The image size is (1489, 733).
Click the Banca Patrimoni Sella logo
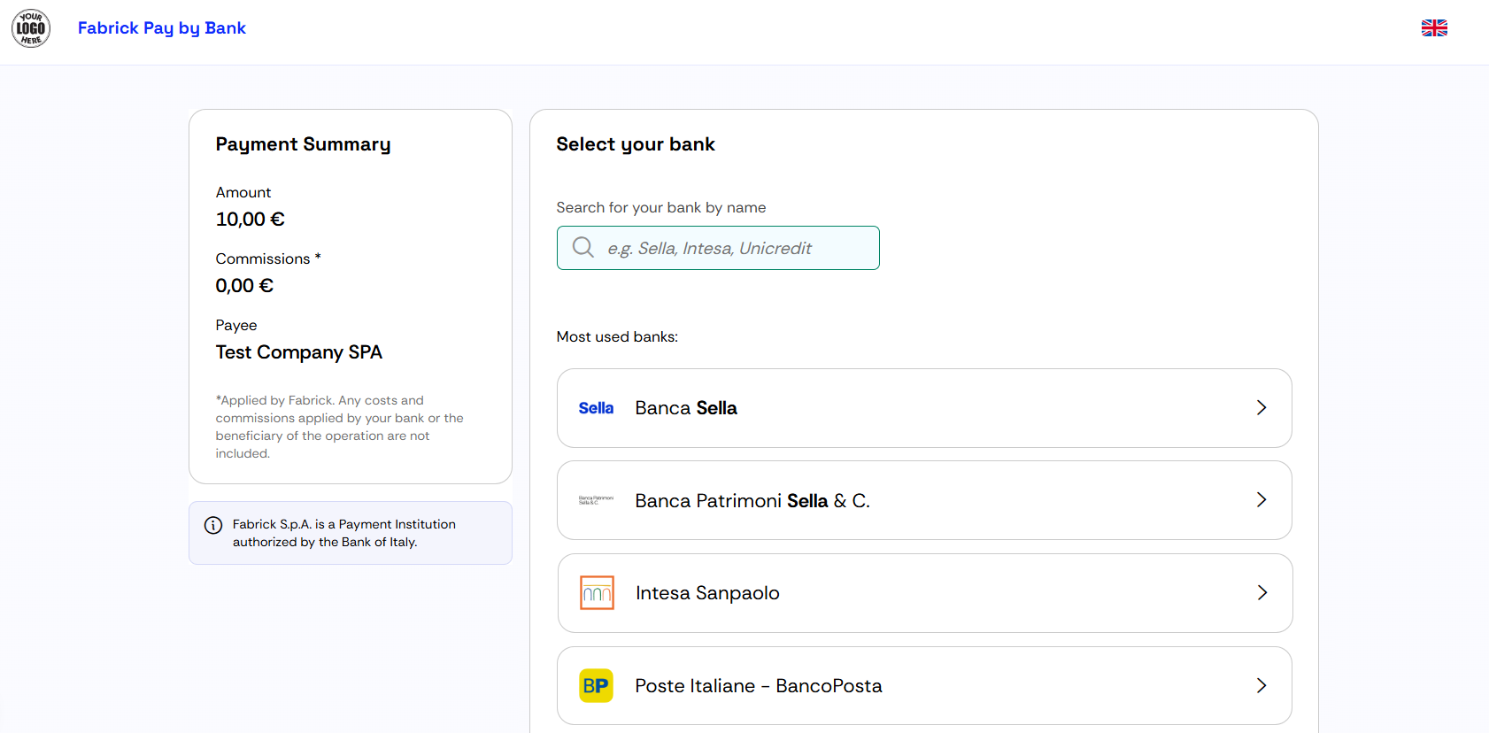[596, 500]
